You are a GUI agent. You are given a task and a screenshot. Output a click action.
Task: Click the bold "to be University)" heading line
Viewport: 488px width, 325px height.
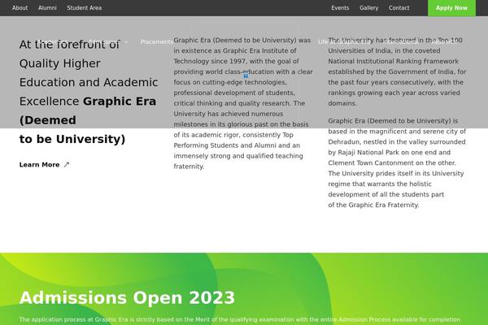click(x=72, y=139)
